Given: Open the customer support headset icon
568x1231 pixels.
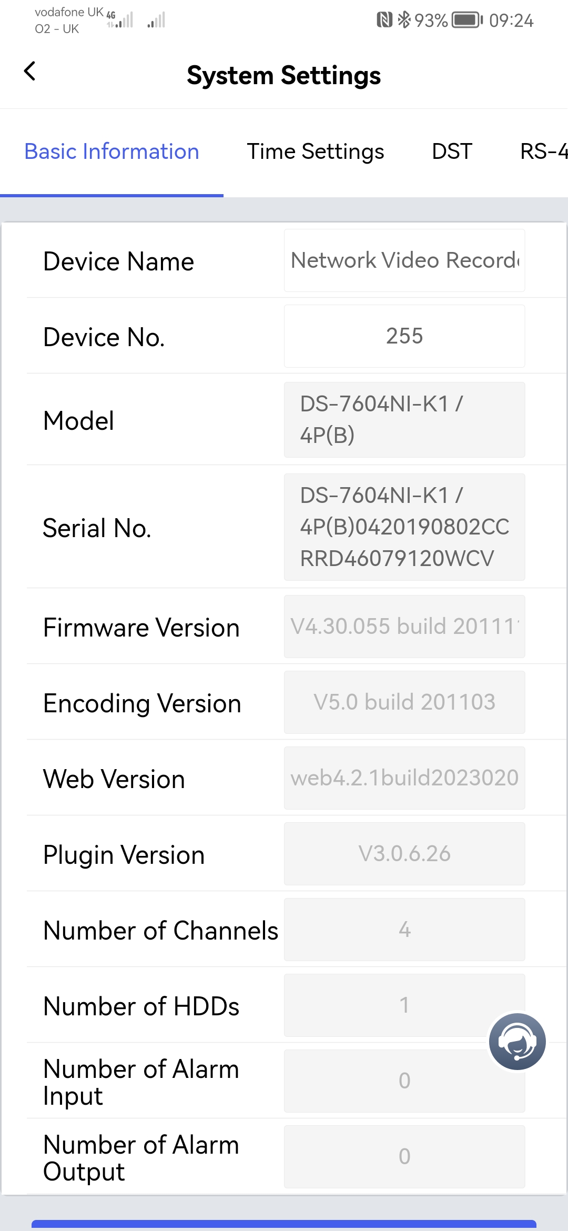Looking at the screenshot, I should 517,1042.
